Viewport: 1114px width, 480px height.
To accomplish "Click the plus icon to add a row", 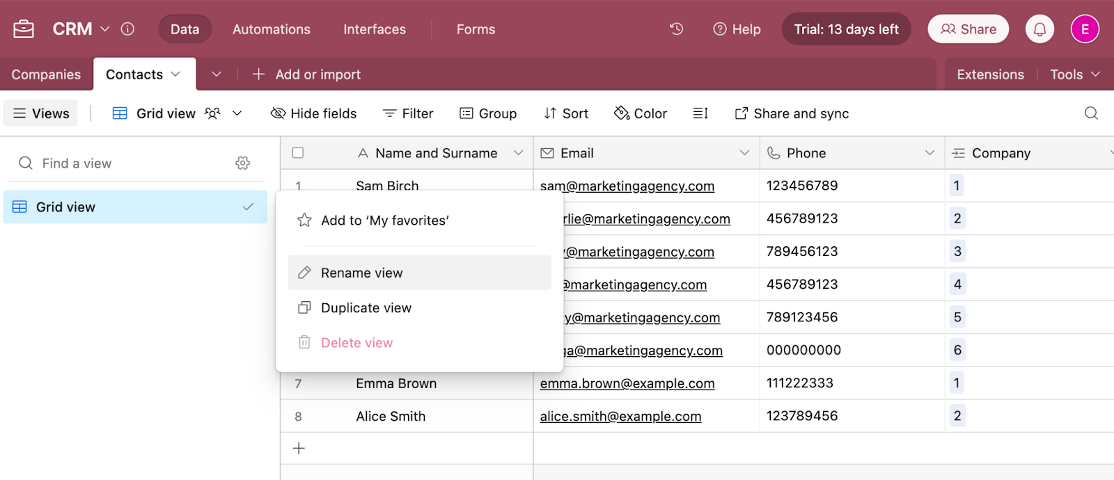I will 299,449.
